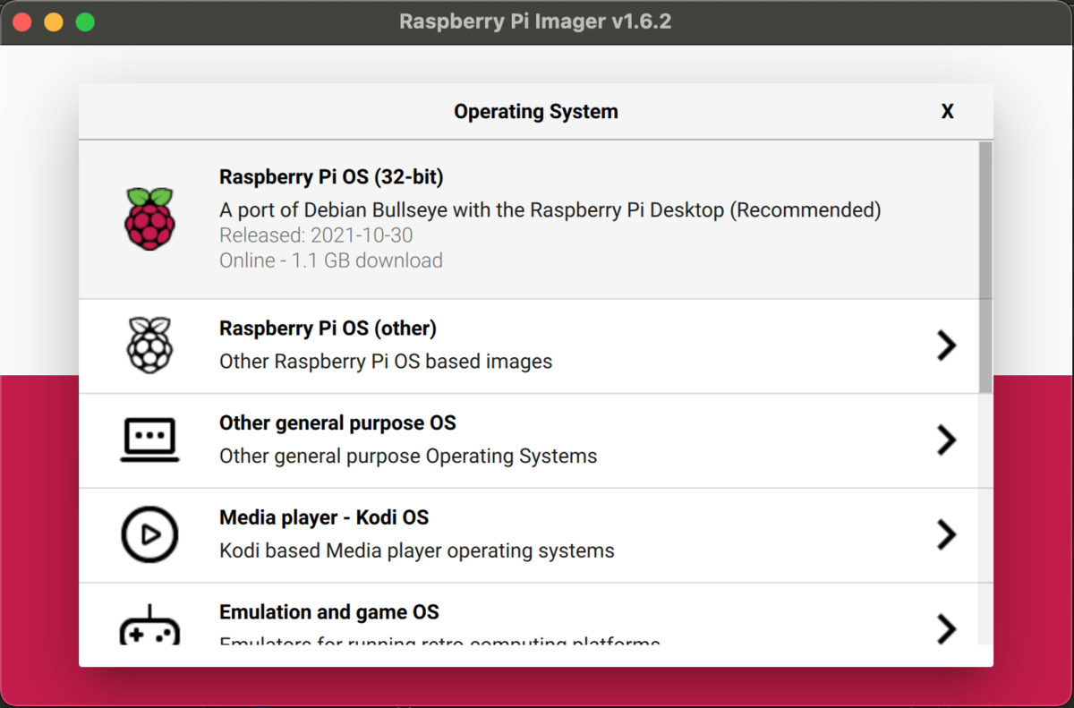Click the red Raspberry Pi OS (32-bit) logo

[x=149, y=219]
